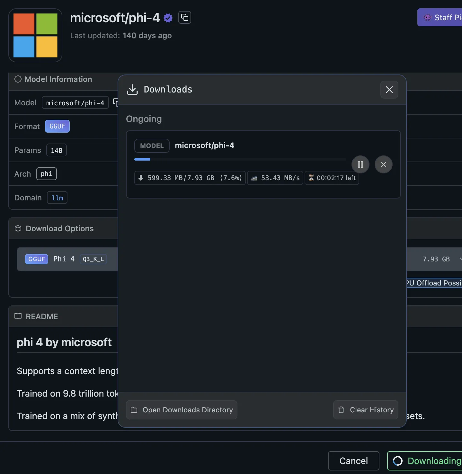The height and width of the screenshot is (474, 462).
Task: Click the Downloading status button
Action: pyautogui.click(x=425, y=461)
